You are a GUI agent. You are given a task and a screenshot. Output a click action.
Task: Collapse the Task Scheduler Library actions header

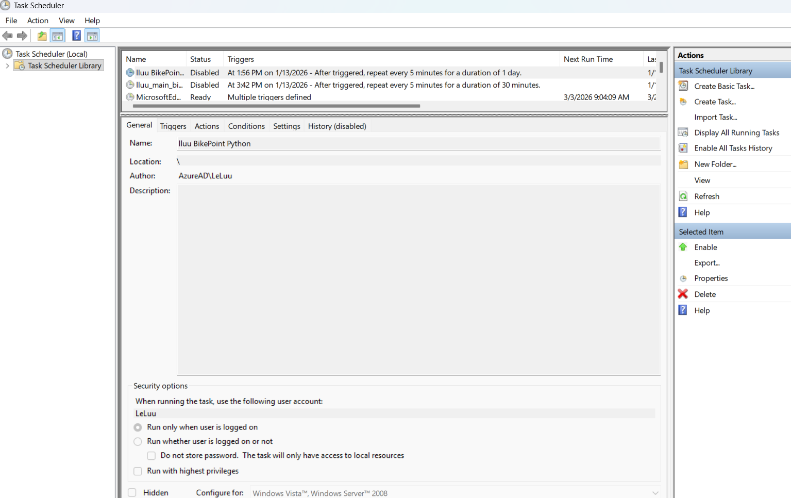coord(732,71)
